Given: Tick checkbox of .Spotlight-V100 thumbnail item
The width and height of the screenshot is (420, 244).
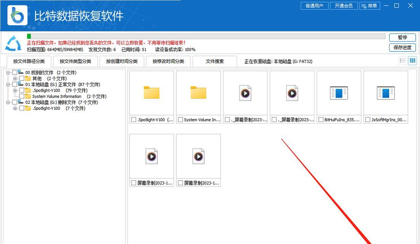Looking at the screenshot, I should [133, 120].
